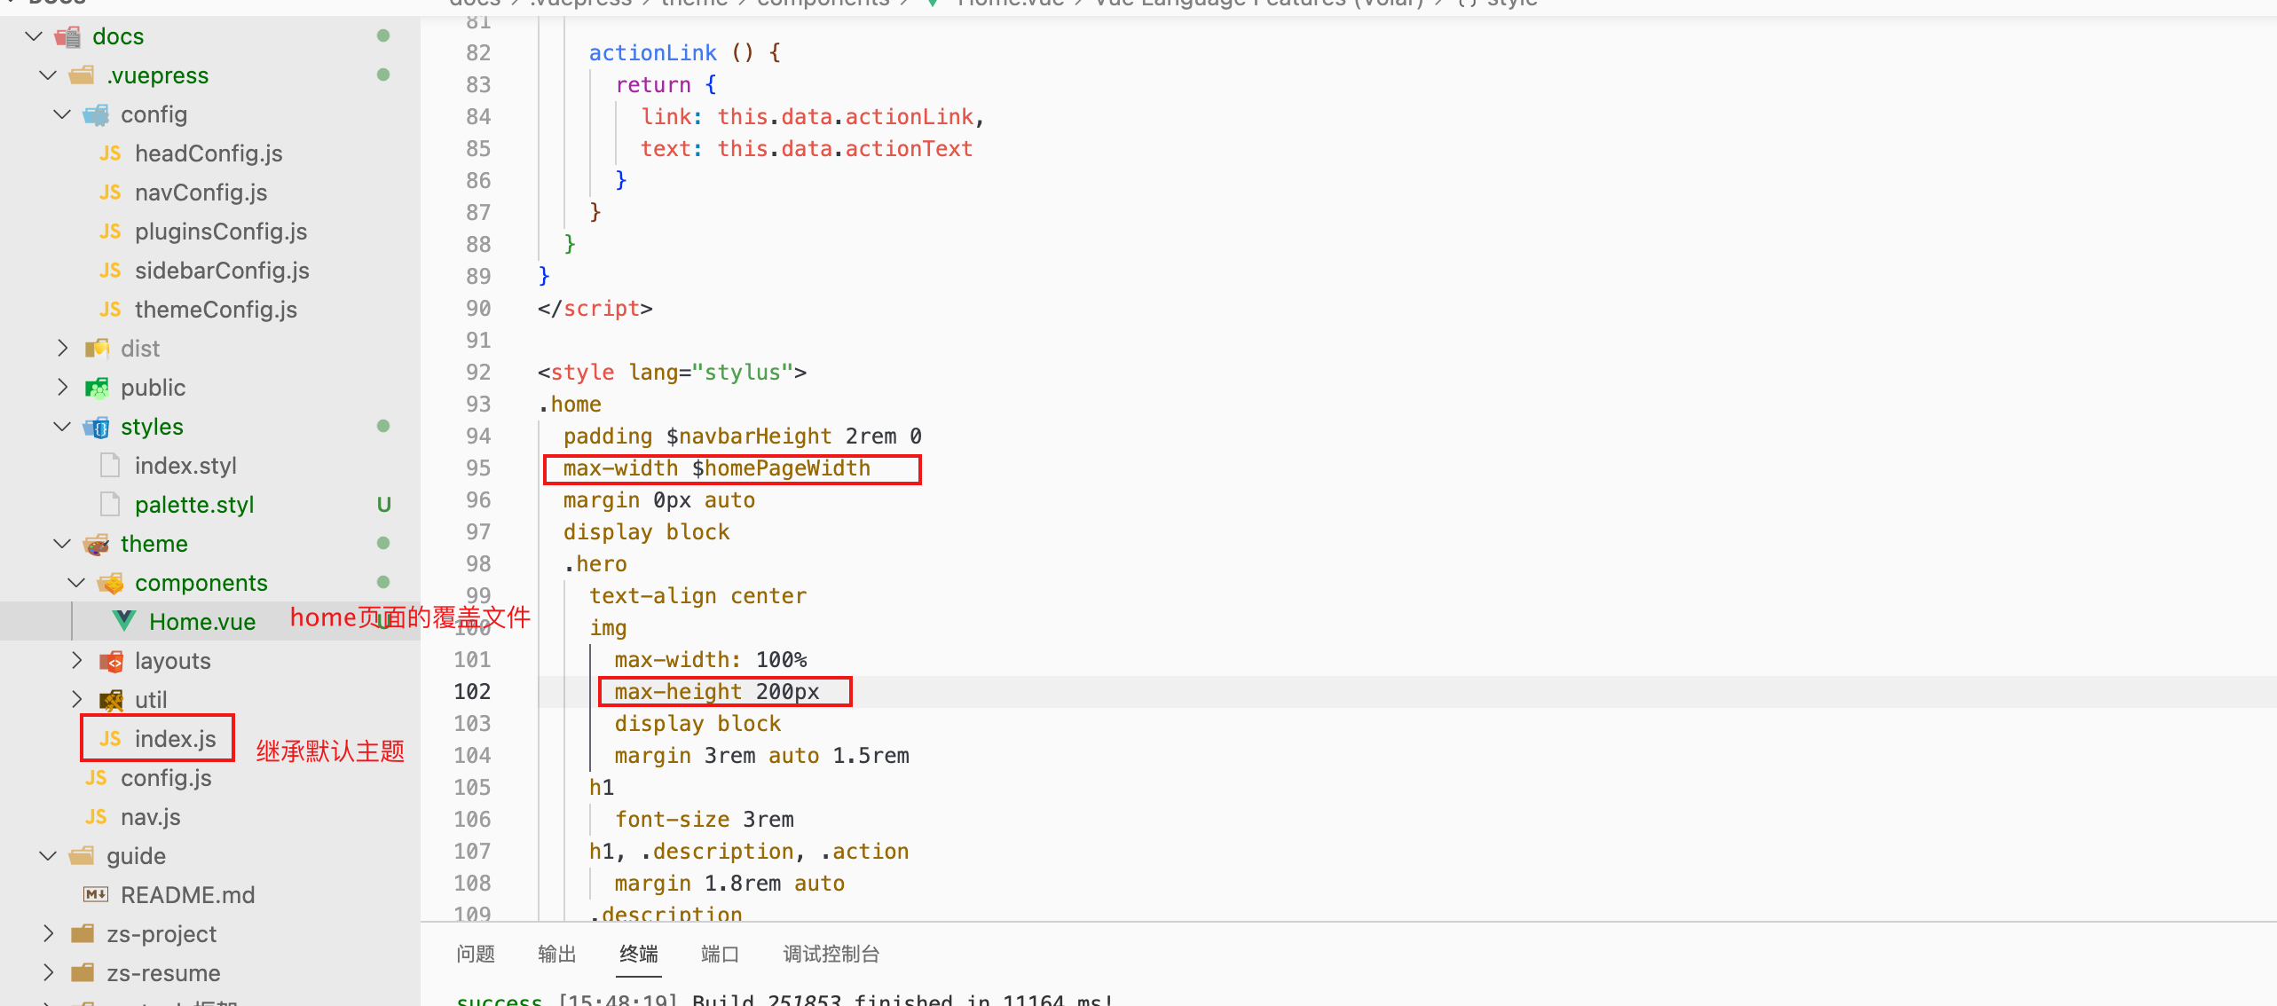
Task: Click the layouts folder icon
Action: 110,661
